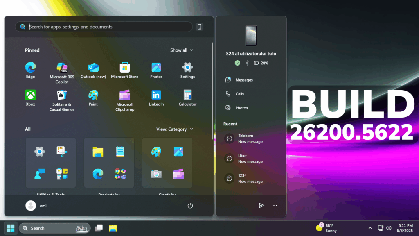The image size is (419, 236).
Task: Open Camera in Creativity group
Action: click(156, 174)
